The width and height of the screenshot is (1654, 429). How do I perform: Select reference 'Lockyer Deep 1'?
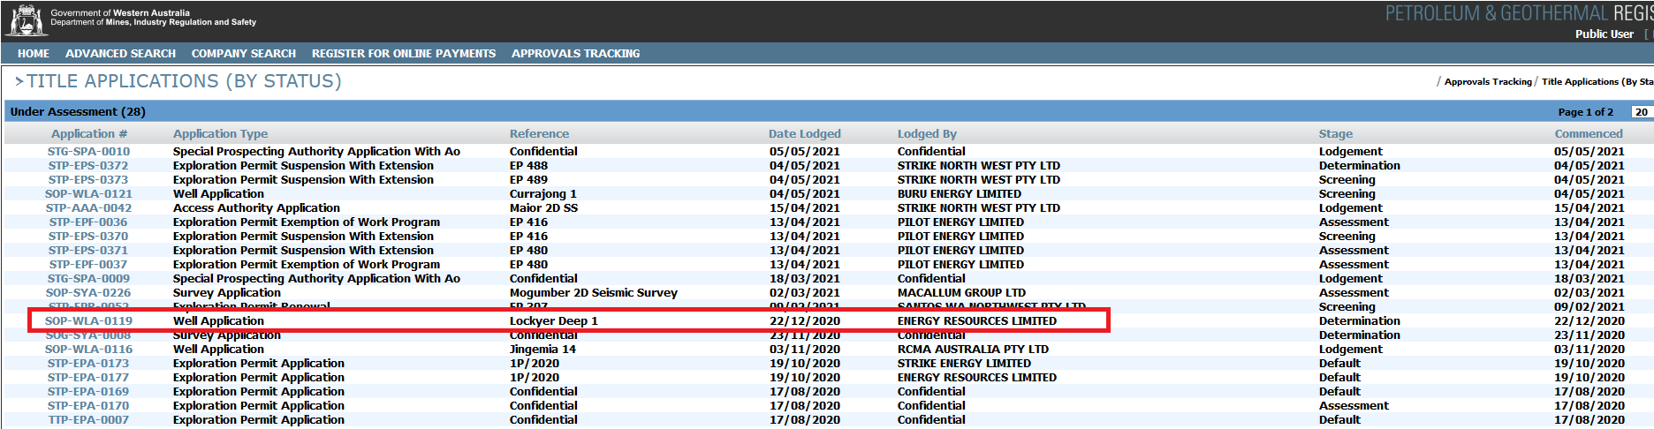tap(554, 321)
